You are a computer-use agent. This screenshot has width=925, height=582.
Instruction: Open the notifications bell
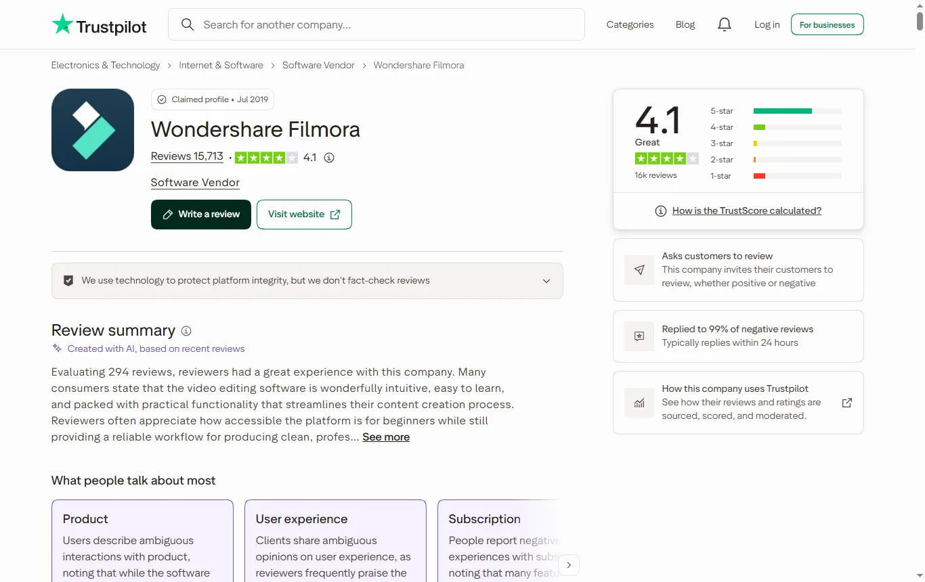pos(725,24)
